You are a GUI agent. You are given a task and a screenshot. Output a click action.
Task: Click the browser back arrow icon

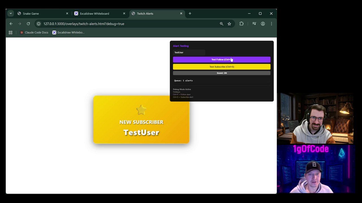coord(11,24)
